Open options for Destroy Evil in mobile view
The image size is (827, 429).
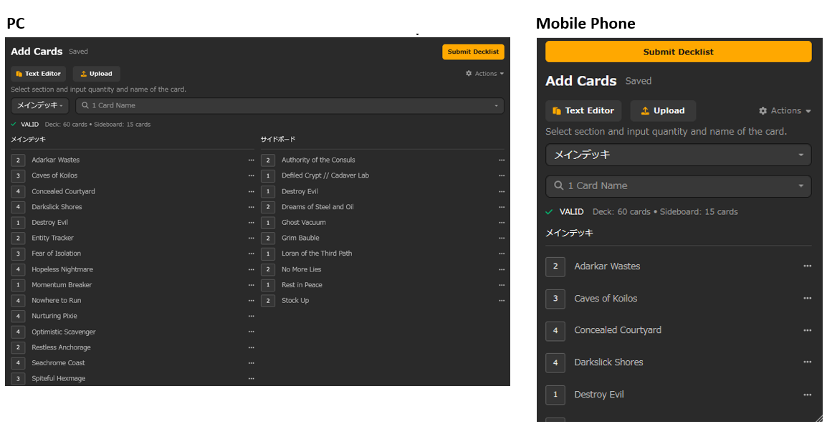[x=807, y=395]
